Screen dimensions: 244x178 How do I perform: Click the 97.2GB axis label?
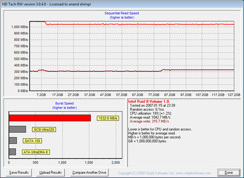click(x=186, y=94)
